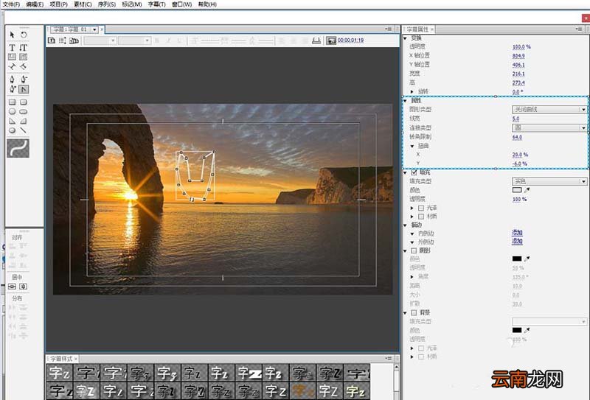590x400 pixels.
Task: Open Roll/Crawl Options icon
Action: tap(63, 41)
